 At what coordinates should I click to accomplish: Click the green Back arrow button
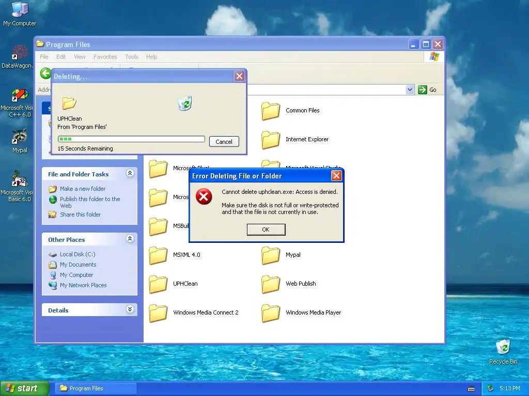tap(45, 73)
